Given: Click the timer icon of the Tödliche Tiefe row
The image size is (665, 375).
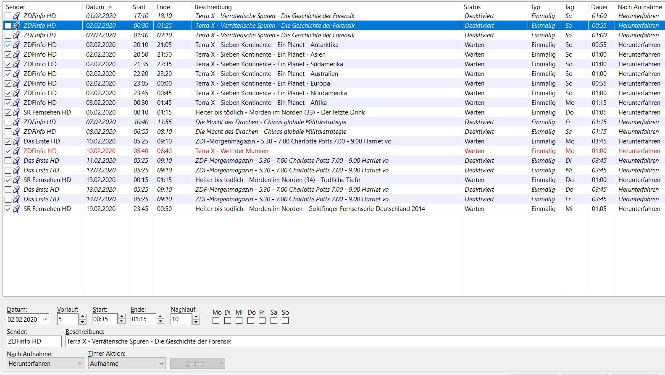Looking at the screenshot, I should point(16,180).
